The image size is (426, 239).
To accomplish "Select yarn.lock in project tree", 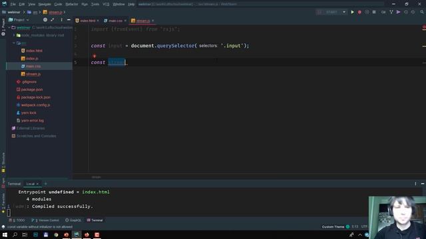I will [x=29, y=113].
